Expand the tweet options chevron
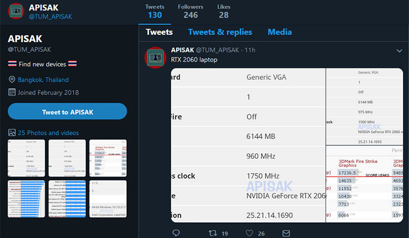409x238 pixels. [x=399, y=51]
